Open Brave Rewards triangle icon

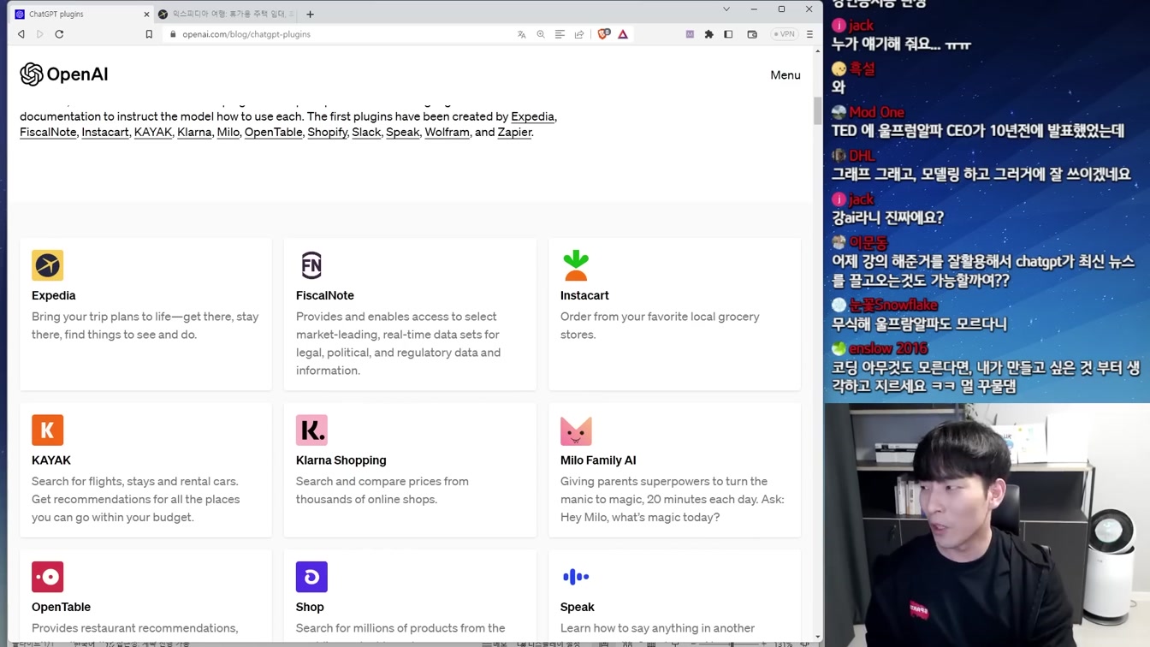tap(623, 34)
